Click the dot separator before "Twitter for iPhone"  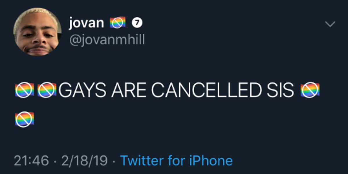pyautogui.click(x=114, y=161)
